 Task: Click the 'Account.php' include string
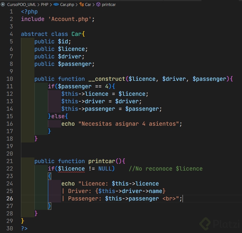click(70, 19)
